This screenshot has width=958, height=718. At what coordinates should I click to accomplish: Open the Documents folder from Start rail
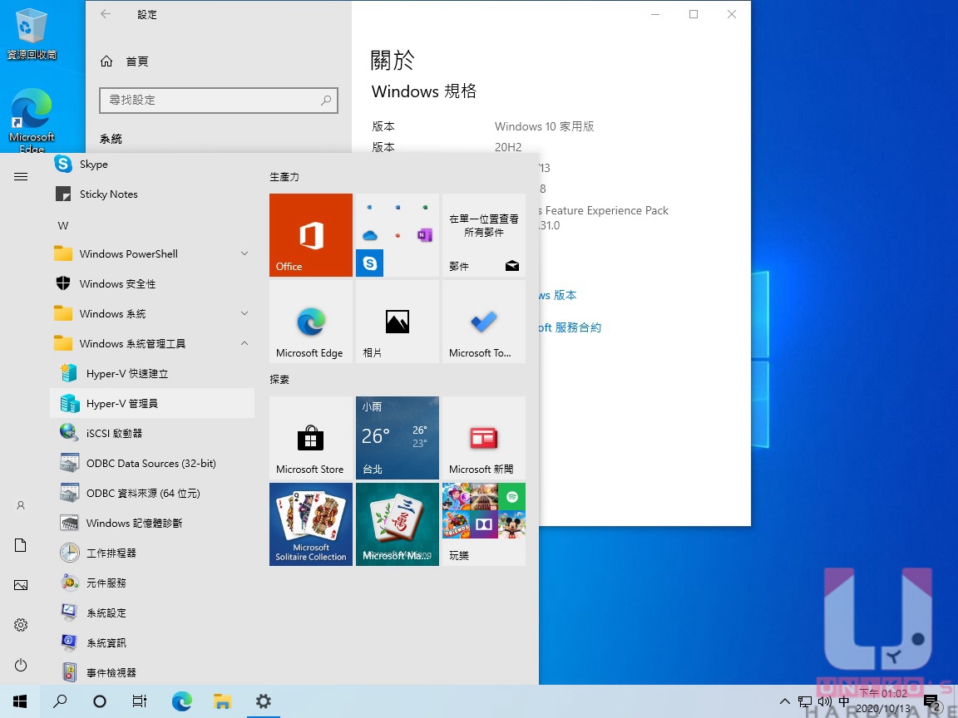[21, 545]
